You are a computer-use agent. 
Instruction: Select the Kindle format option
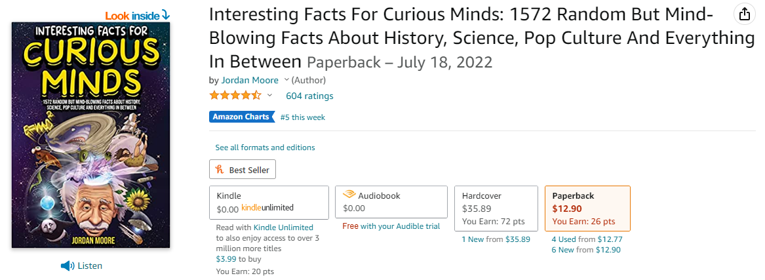269,202
